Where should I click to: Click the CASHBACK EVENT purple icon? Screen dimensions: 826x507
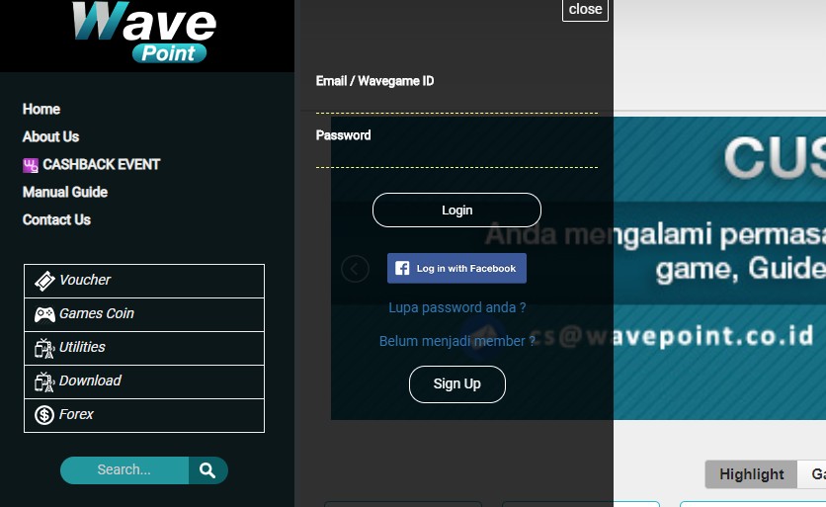coord(31,165)
